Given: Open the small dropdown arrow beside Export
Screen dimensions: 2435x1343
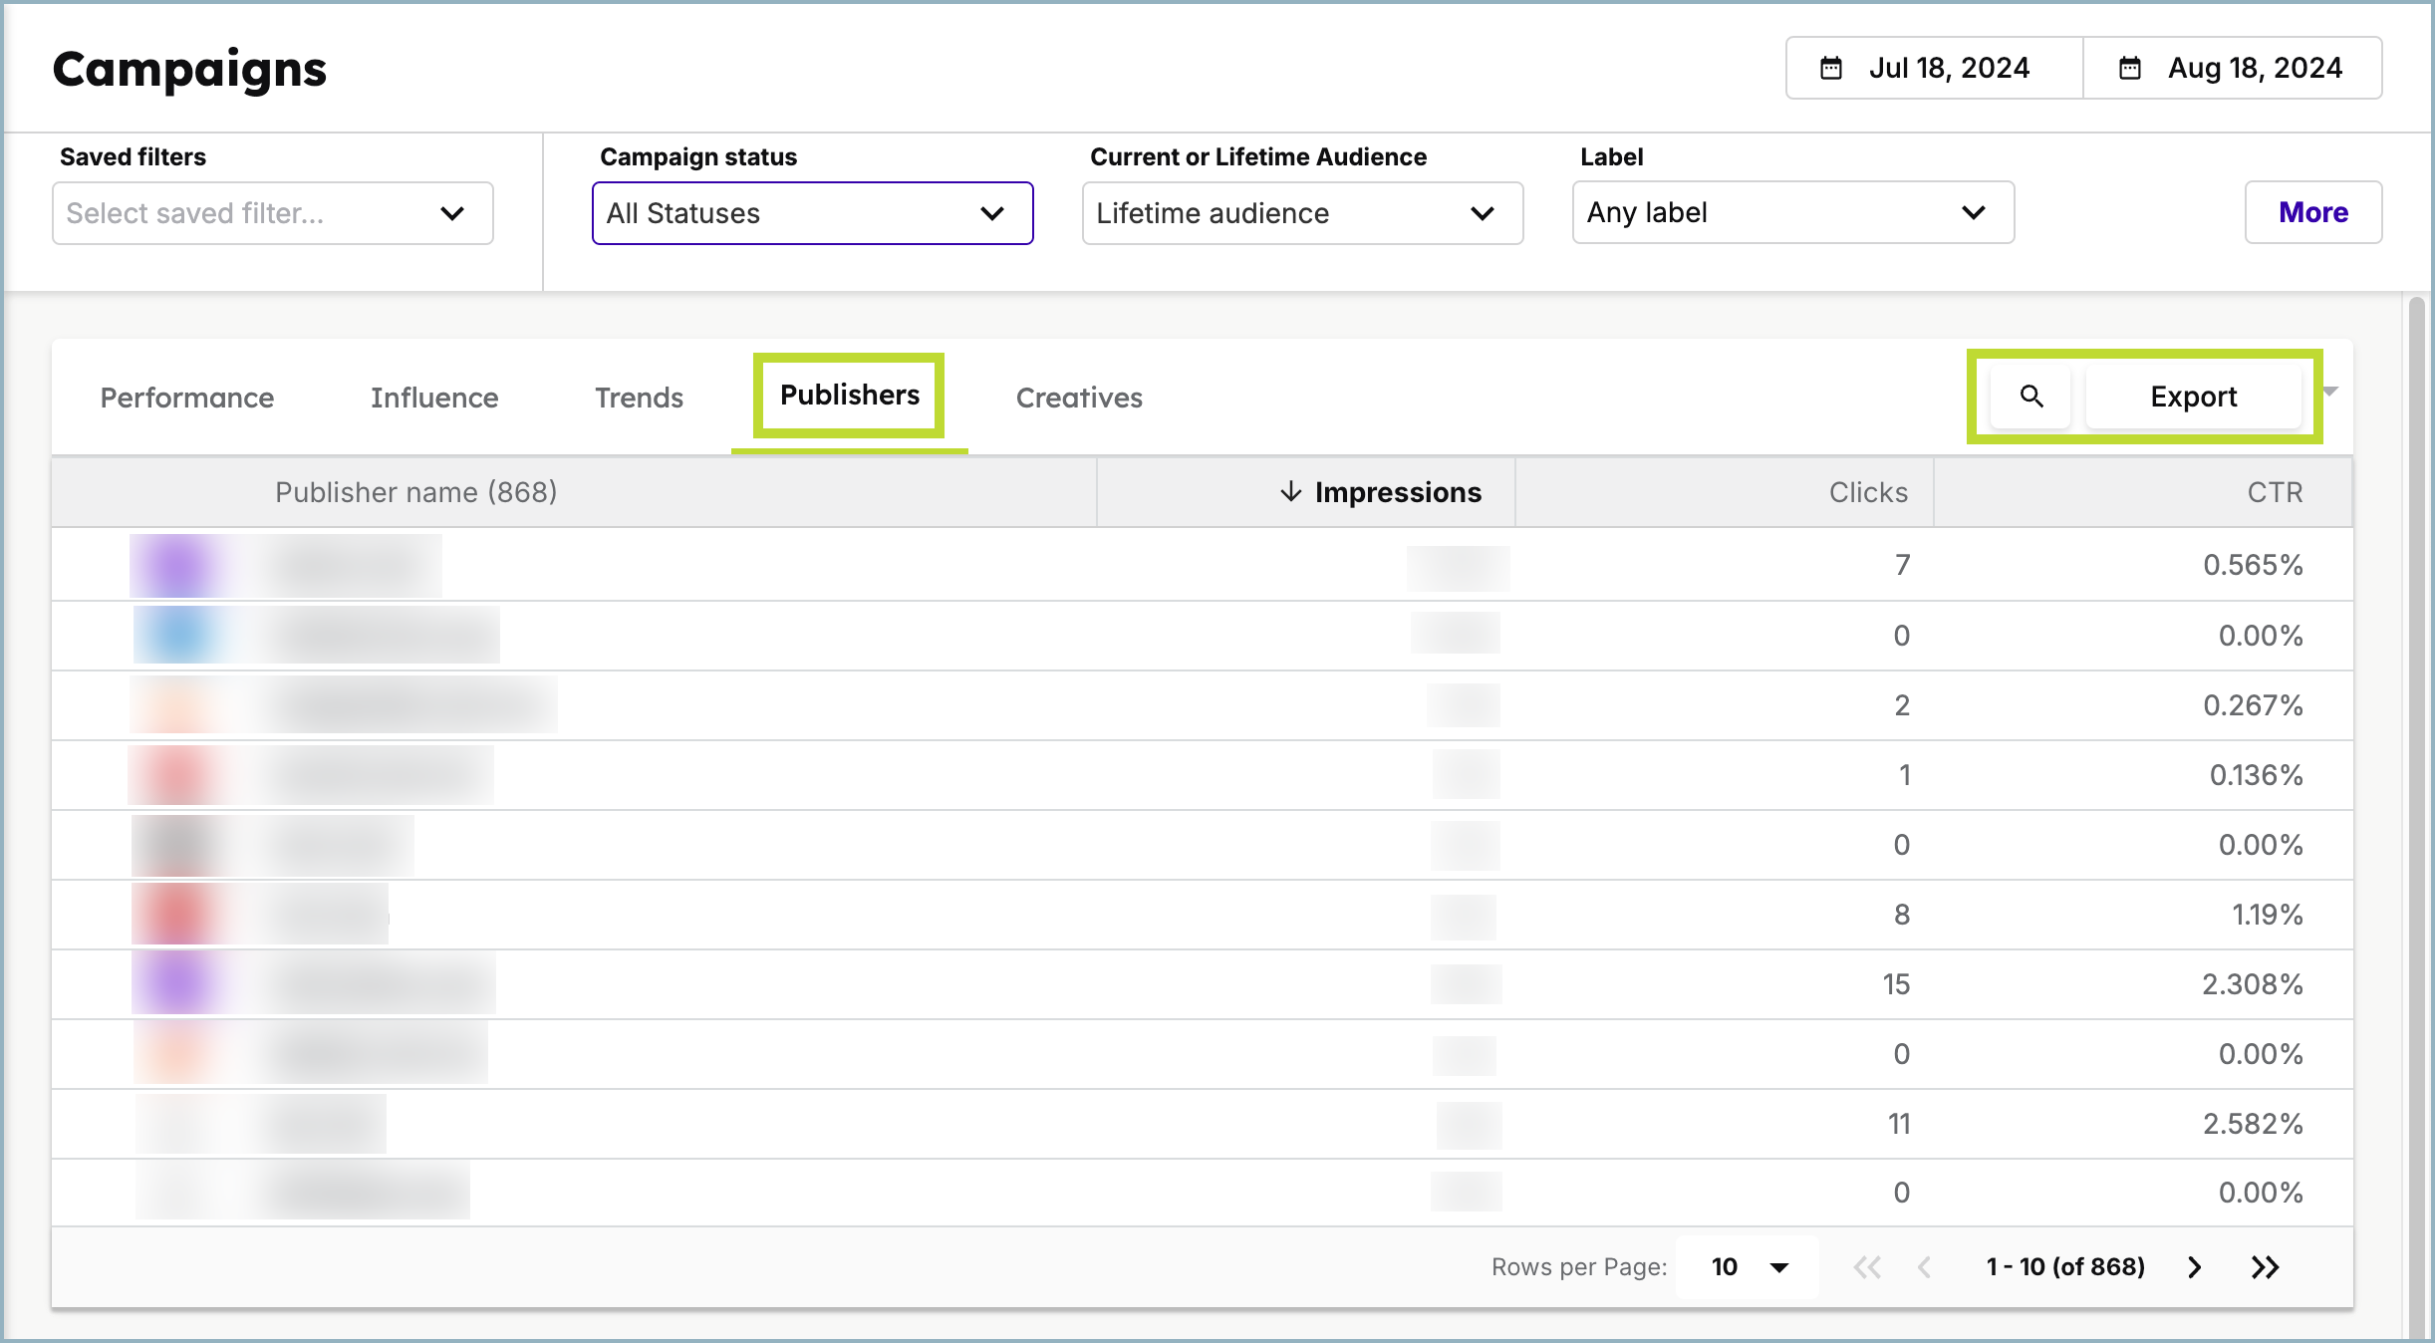Looking at the screenshot, I should coord(2330,392).
